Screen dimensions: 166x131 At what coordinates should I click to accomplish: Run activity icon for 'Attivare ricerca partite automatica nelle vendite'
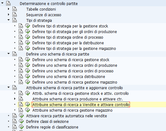click(21, 116)
